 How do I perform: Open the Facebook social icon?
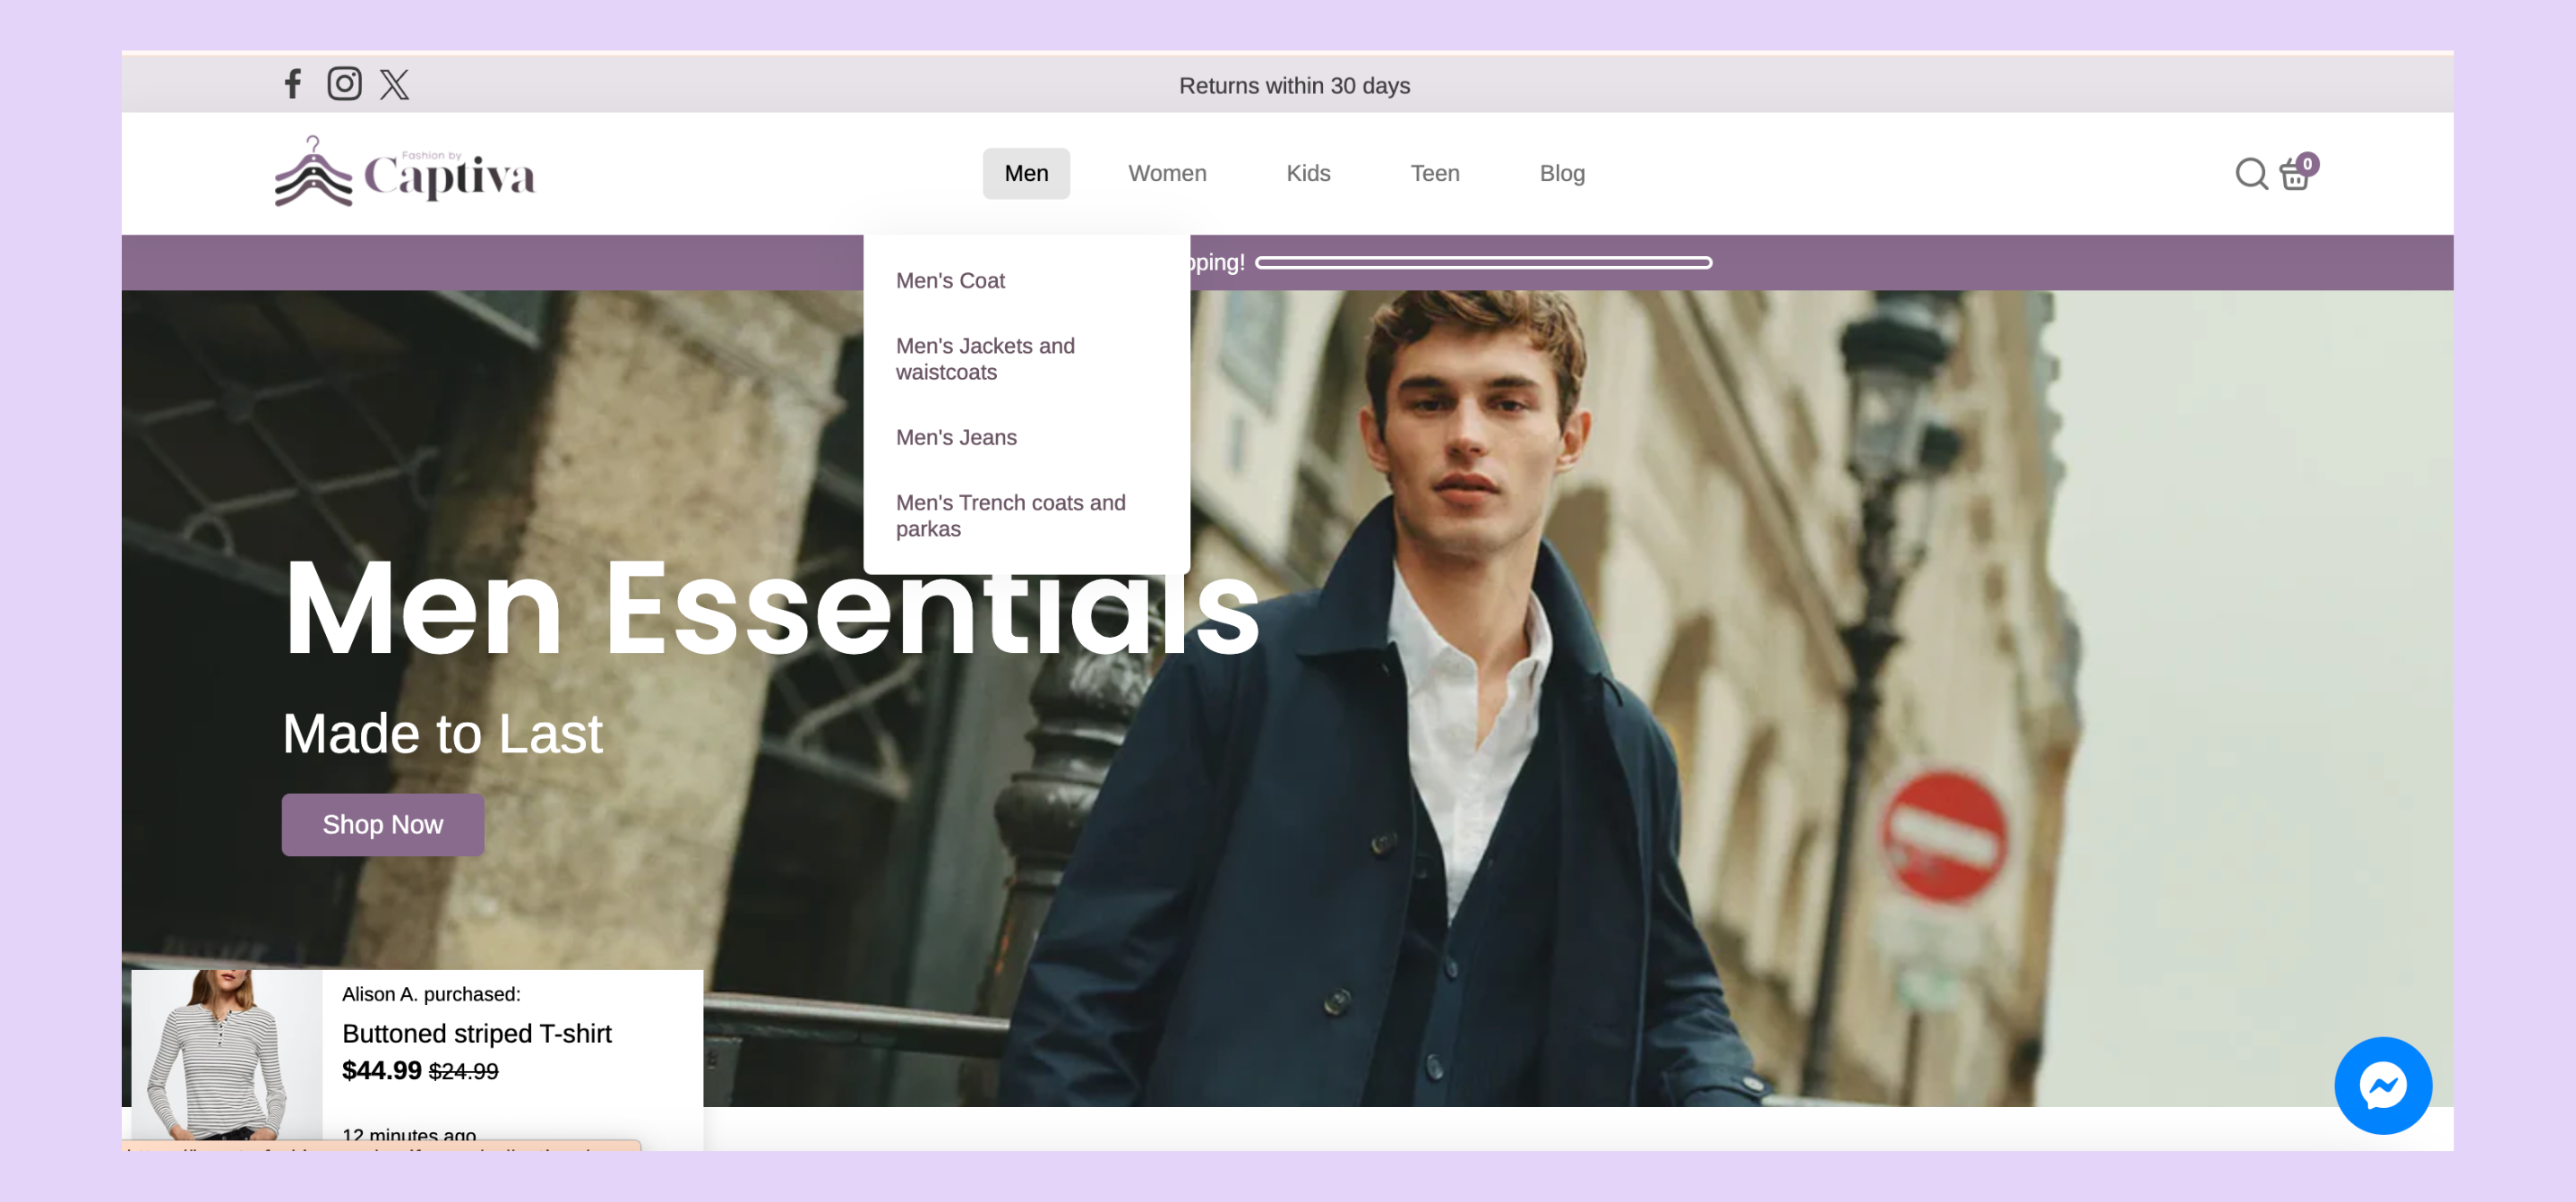point(292,84)
